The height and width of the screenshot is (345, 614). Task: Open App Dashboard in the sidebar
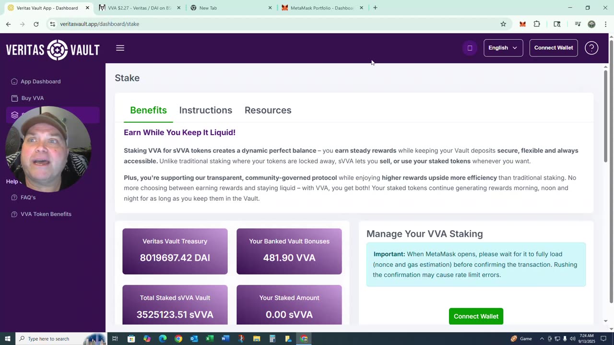point(41,81)
